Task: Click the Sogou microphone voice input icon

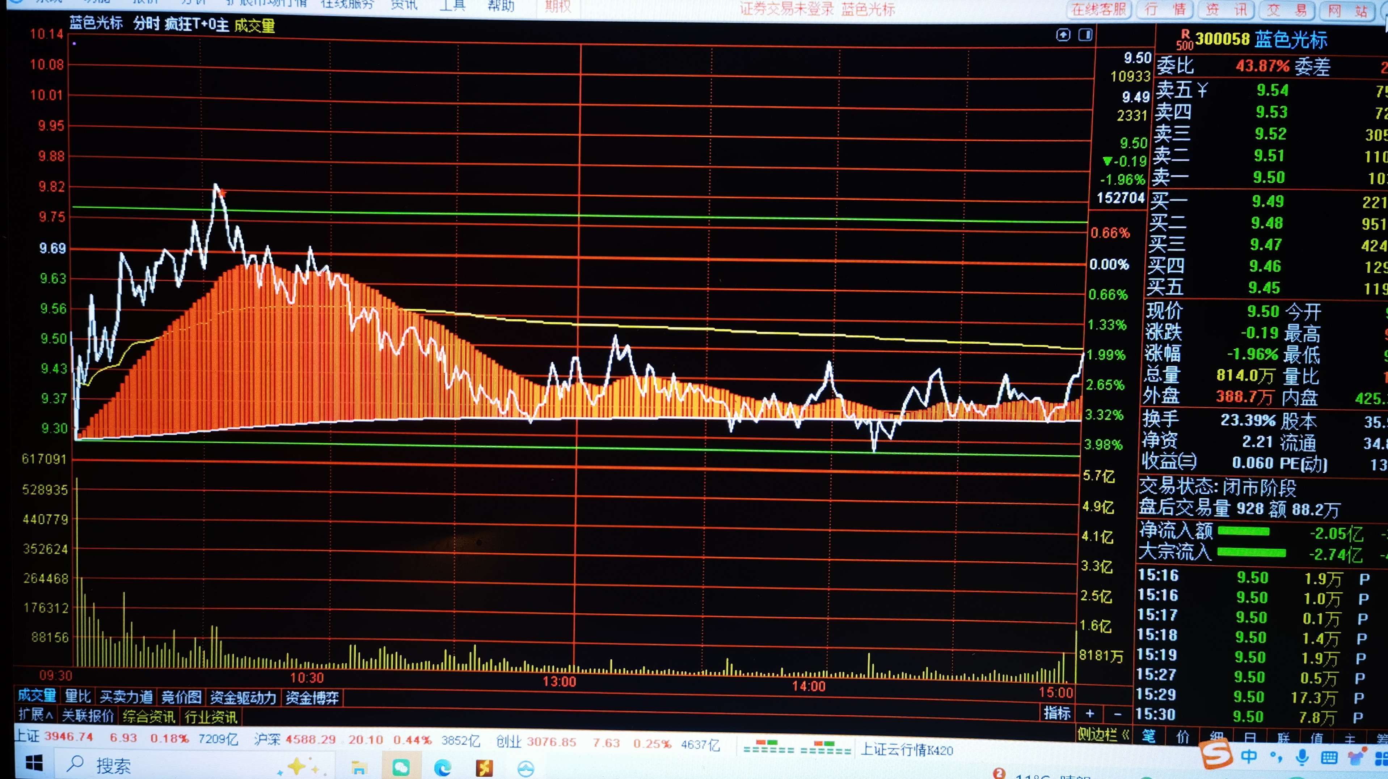Action: point(1302,757)
